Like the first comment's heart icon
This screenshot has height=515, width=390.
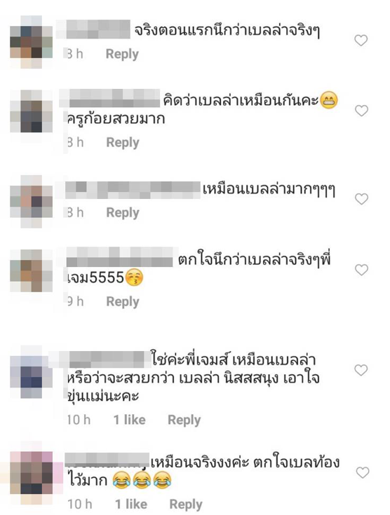tap(361, 41)
